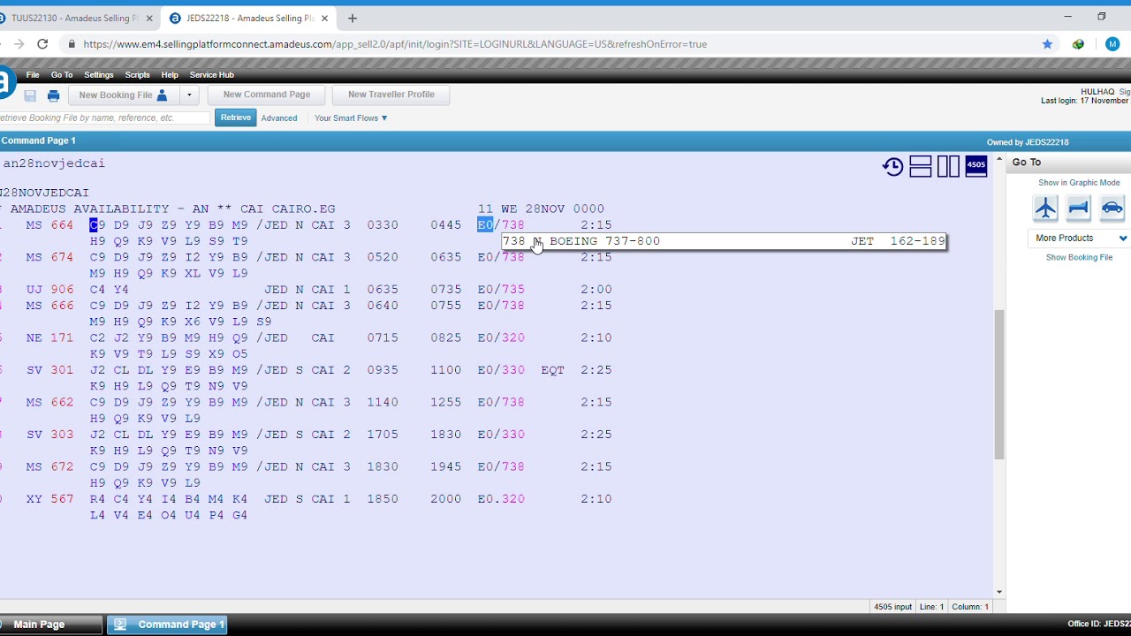Click the print icon in toolbar

click(53, 95)
